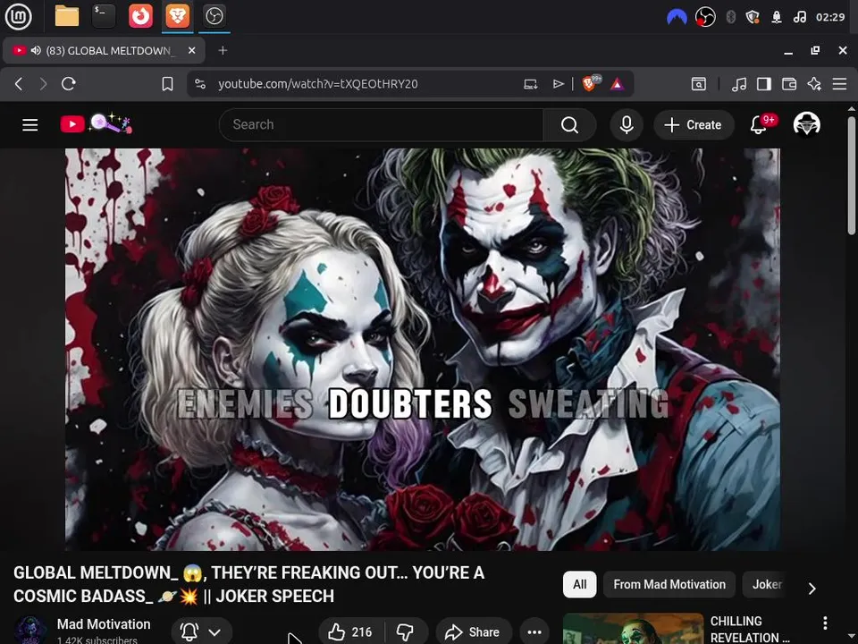Open the sound music note tray icon
Viewport: 858px width, 644px height.
pos(799,17)
